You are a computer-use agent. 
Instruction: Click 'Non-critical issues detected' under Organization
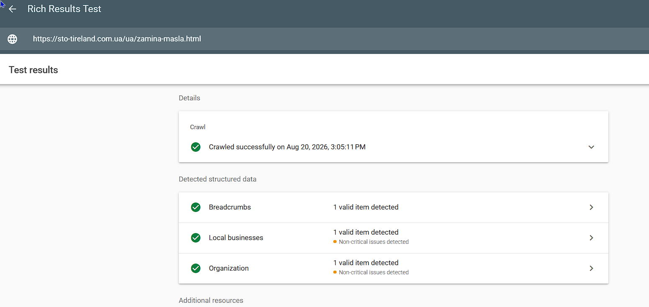[x=373, y=273]
